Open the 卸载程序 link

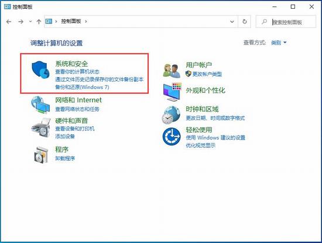(65, 158)
